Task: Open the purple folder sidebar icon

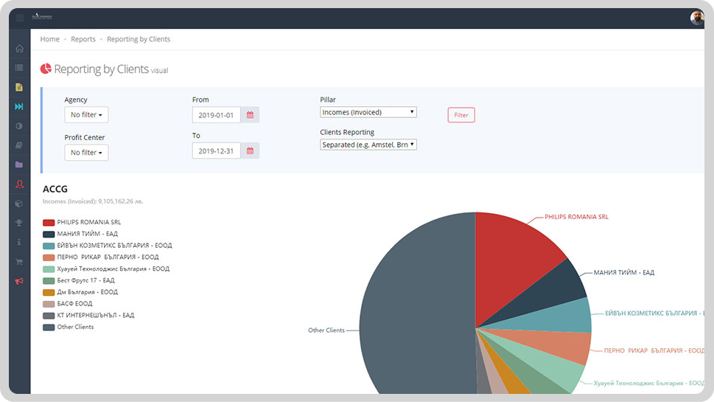Action: coord(19,164)
